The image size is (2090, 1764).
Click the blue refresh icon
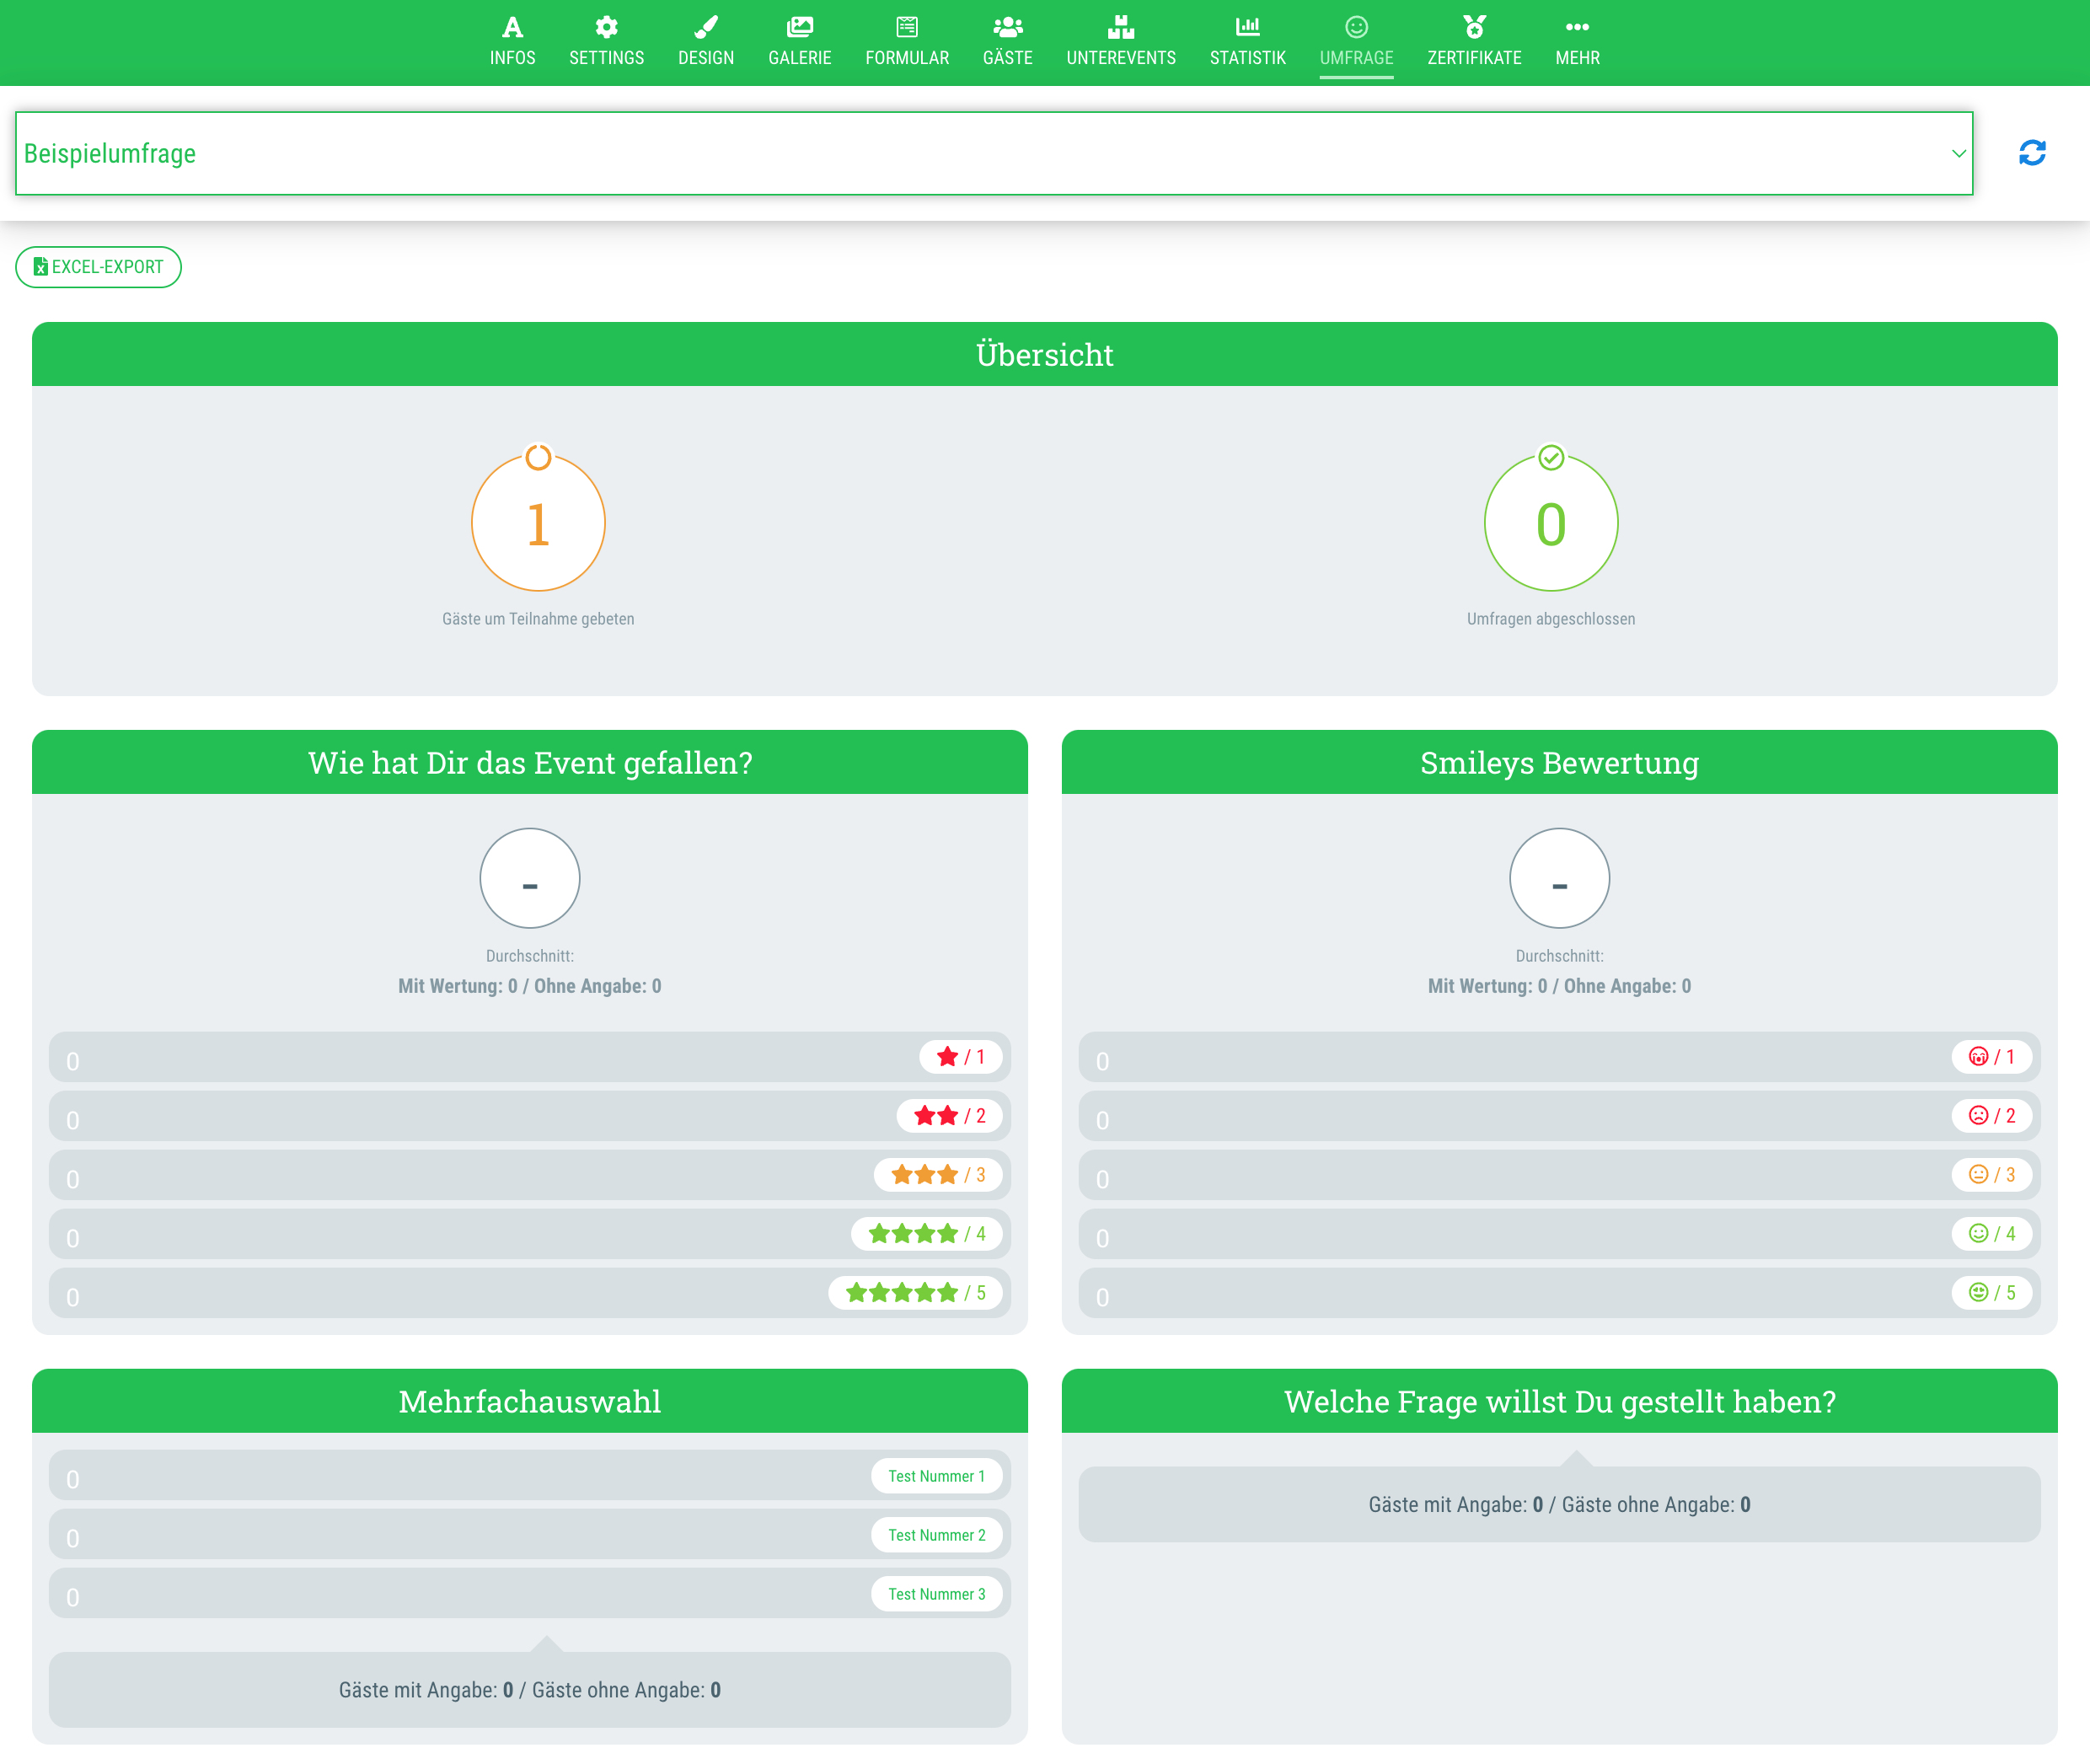[x=2032, y=153]
